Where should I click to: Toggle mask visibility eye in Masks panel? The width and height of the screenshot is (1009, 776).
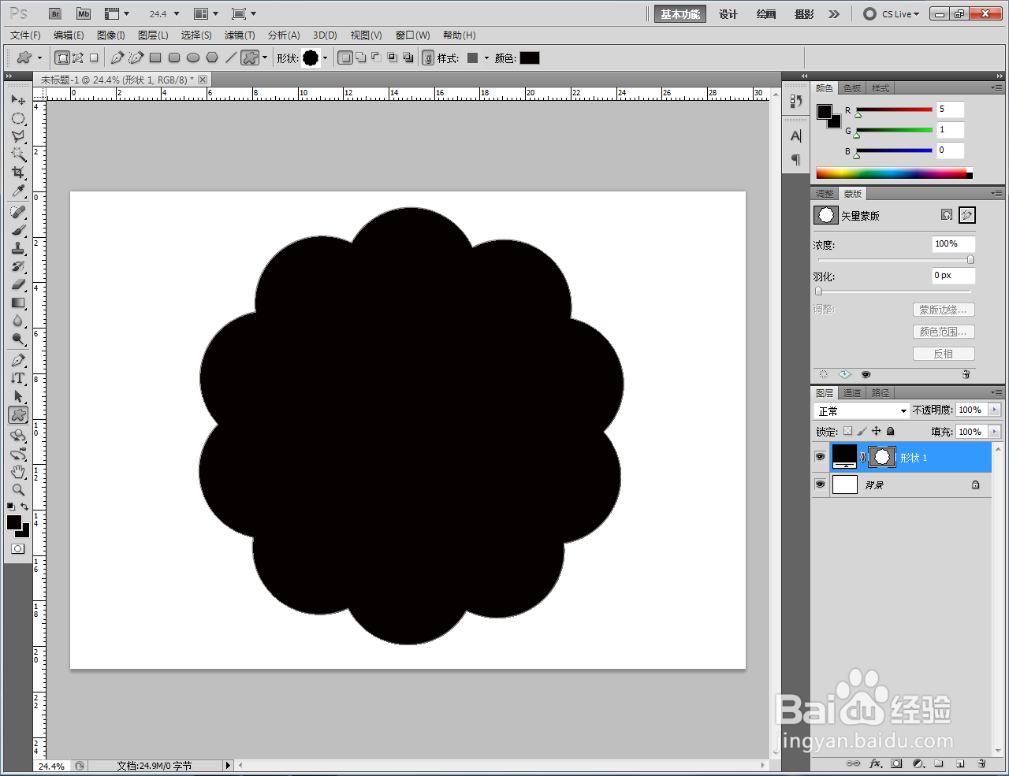tap(866, 375)
